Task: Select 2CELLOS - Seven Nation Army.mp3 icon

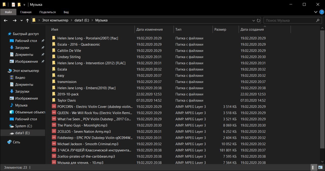Action: pyautogui.click(x=54, y=131)
